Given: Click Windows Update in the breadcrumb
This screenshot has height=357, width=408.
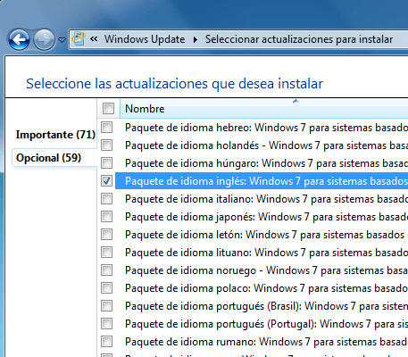Looking at the screenshot, I should (x=145, y=39).
